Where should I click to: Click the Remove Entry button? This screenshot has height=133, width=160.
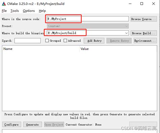point(119,41)
